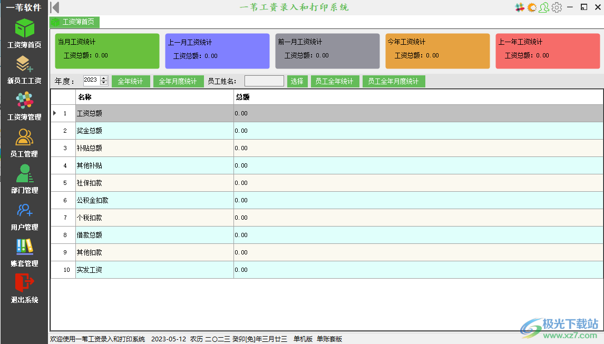Click 退出系统 to exit the system
This screenshot has height=344, width=604.
click(x=24, y=287)
